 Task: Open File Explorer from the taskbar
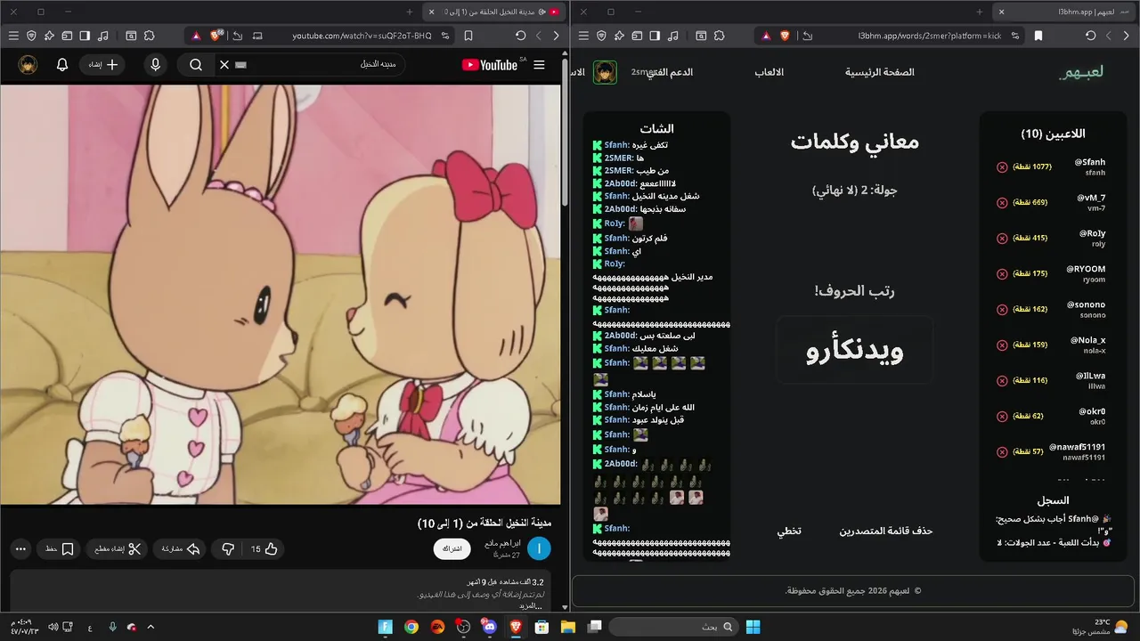568,627
